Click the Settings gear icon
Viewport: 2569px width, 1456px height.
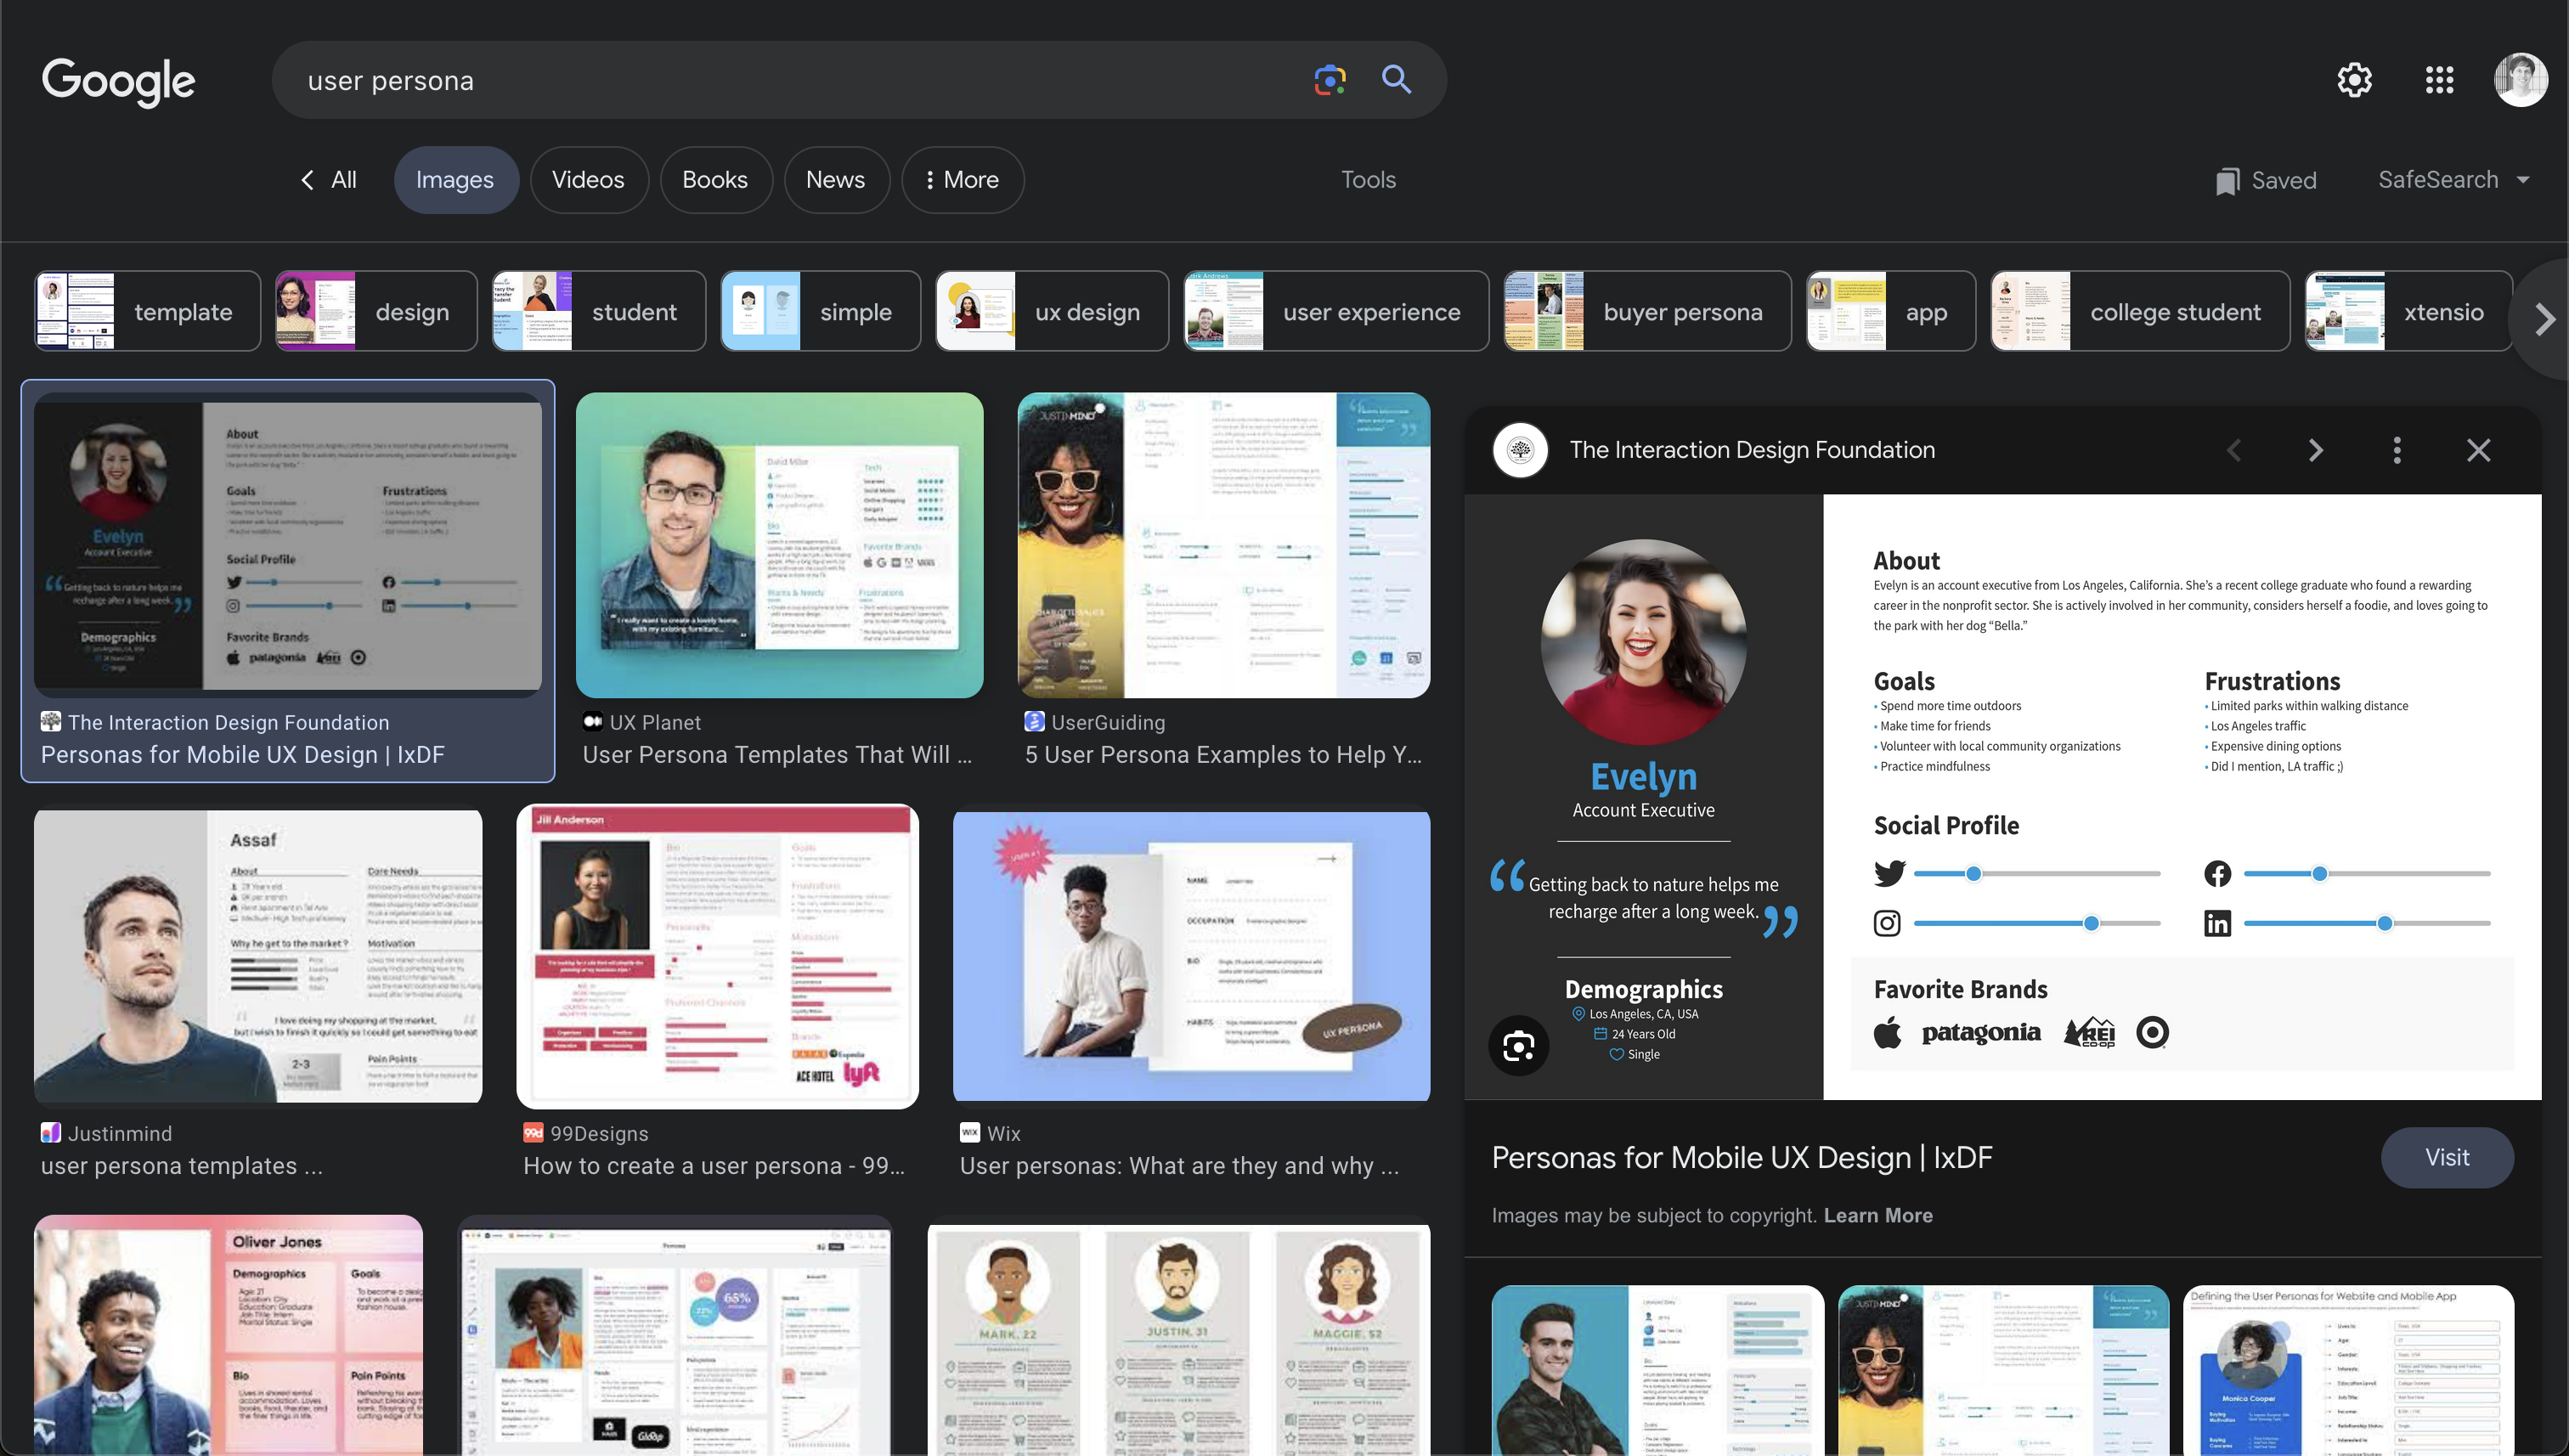(x=2356, y=79)
